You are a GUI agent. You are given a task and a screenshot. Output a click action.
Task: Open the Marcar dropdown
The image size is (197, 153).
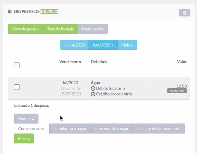coord(26,119)
